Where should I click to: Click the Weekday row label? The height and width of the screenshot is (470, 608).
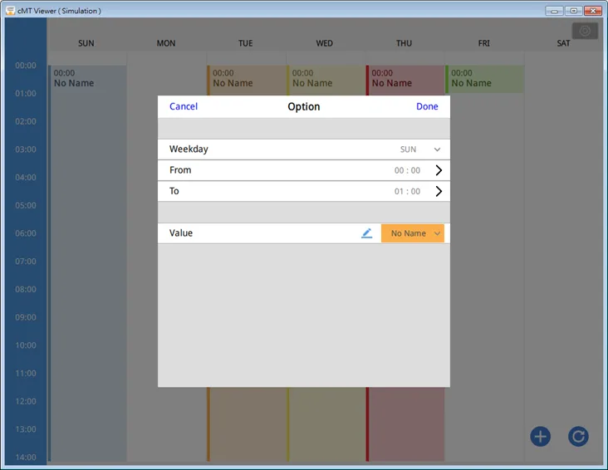[189, 149]
